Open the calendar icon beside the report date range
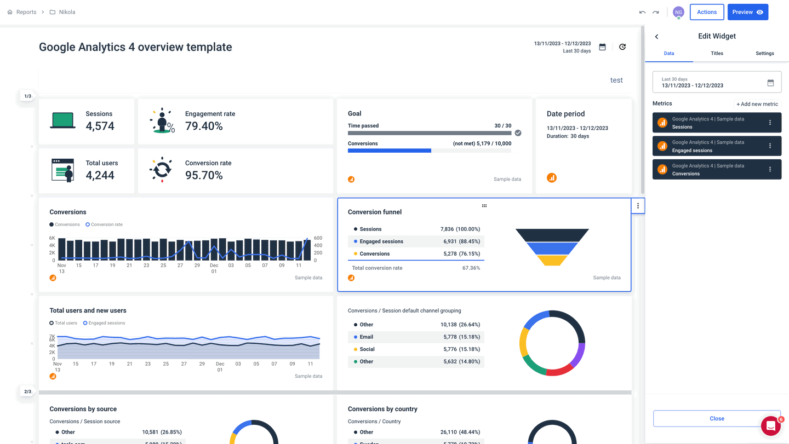The image size is (789, 444). tap(602, 47)
